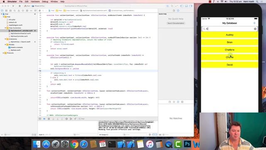Viewport: 266px width, 150px height.
Task: Click the Search Documentation button
Action: (176, 23)
